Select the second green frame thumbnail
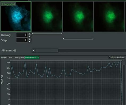Viewport: 126px width, 105px height. pyautogui.click(x=78, y=17)
